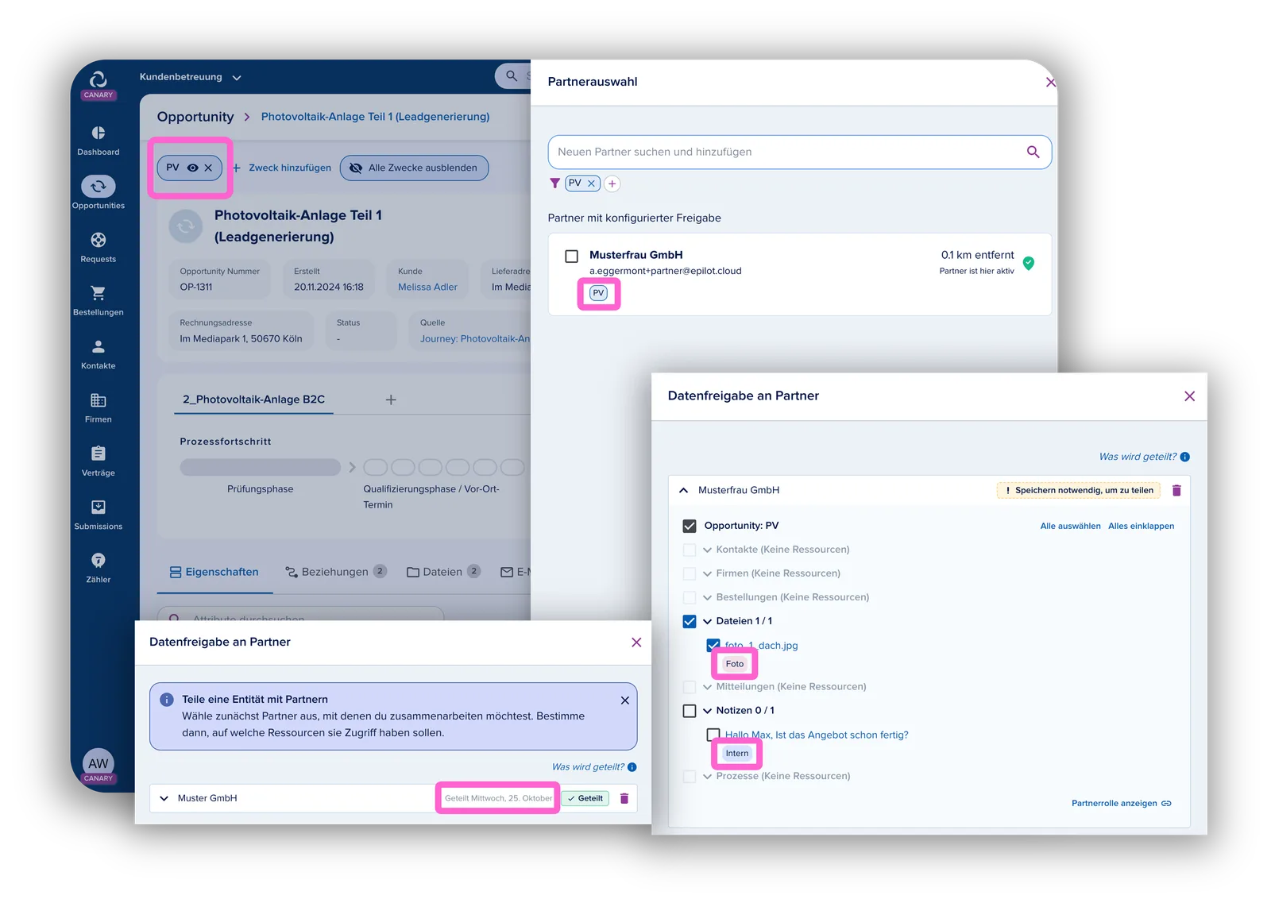Add a new tab beside 2_Photovoltaik-Anlage B2C
The height and width of the screenshot is (903, 1271).
pos(391,399)
